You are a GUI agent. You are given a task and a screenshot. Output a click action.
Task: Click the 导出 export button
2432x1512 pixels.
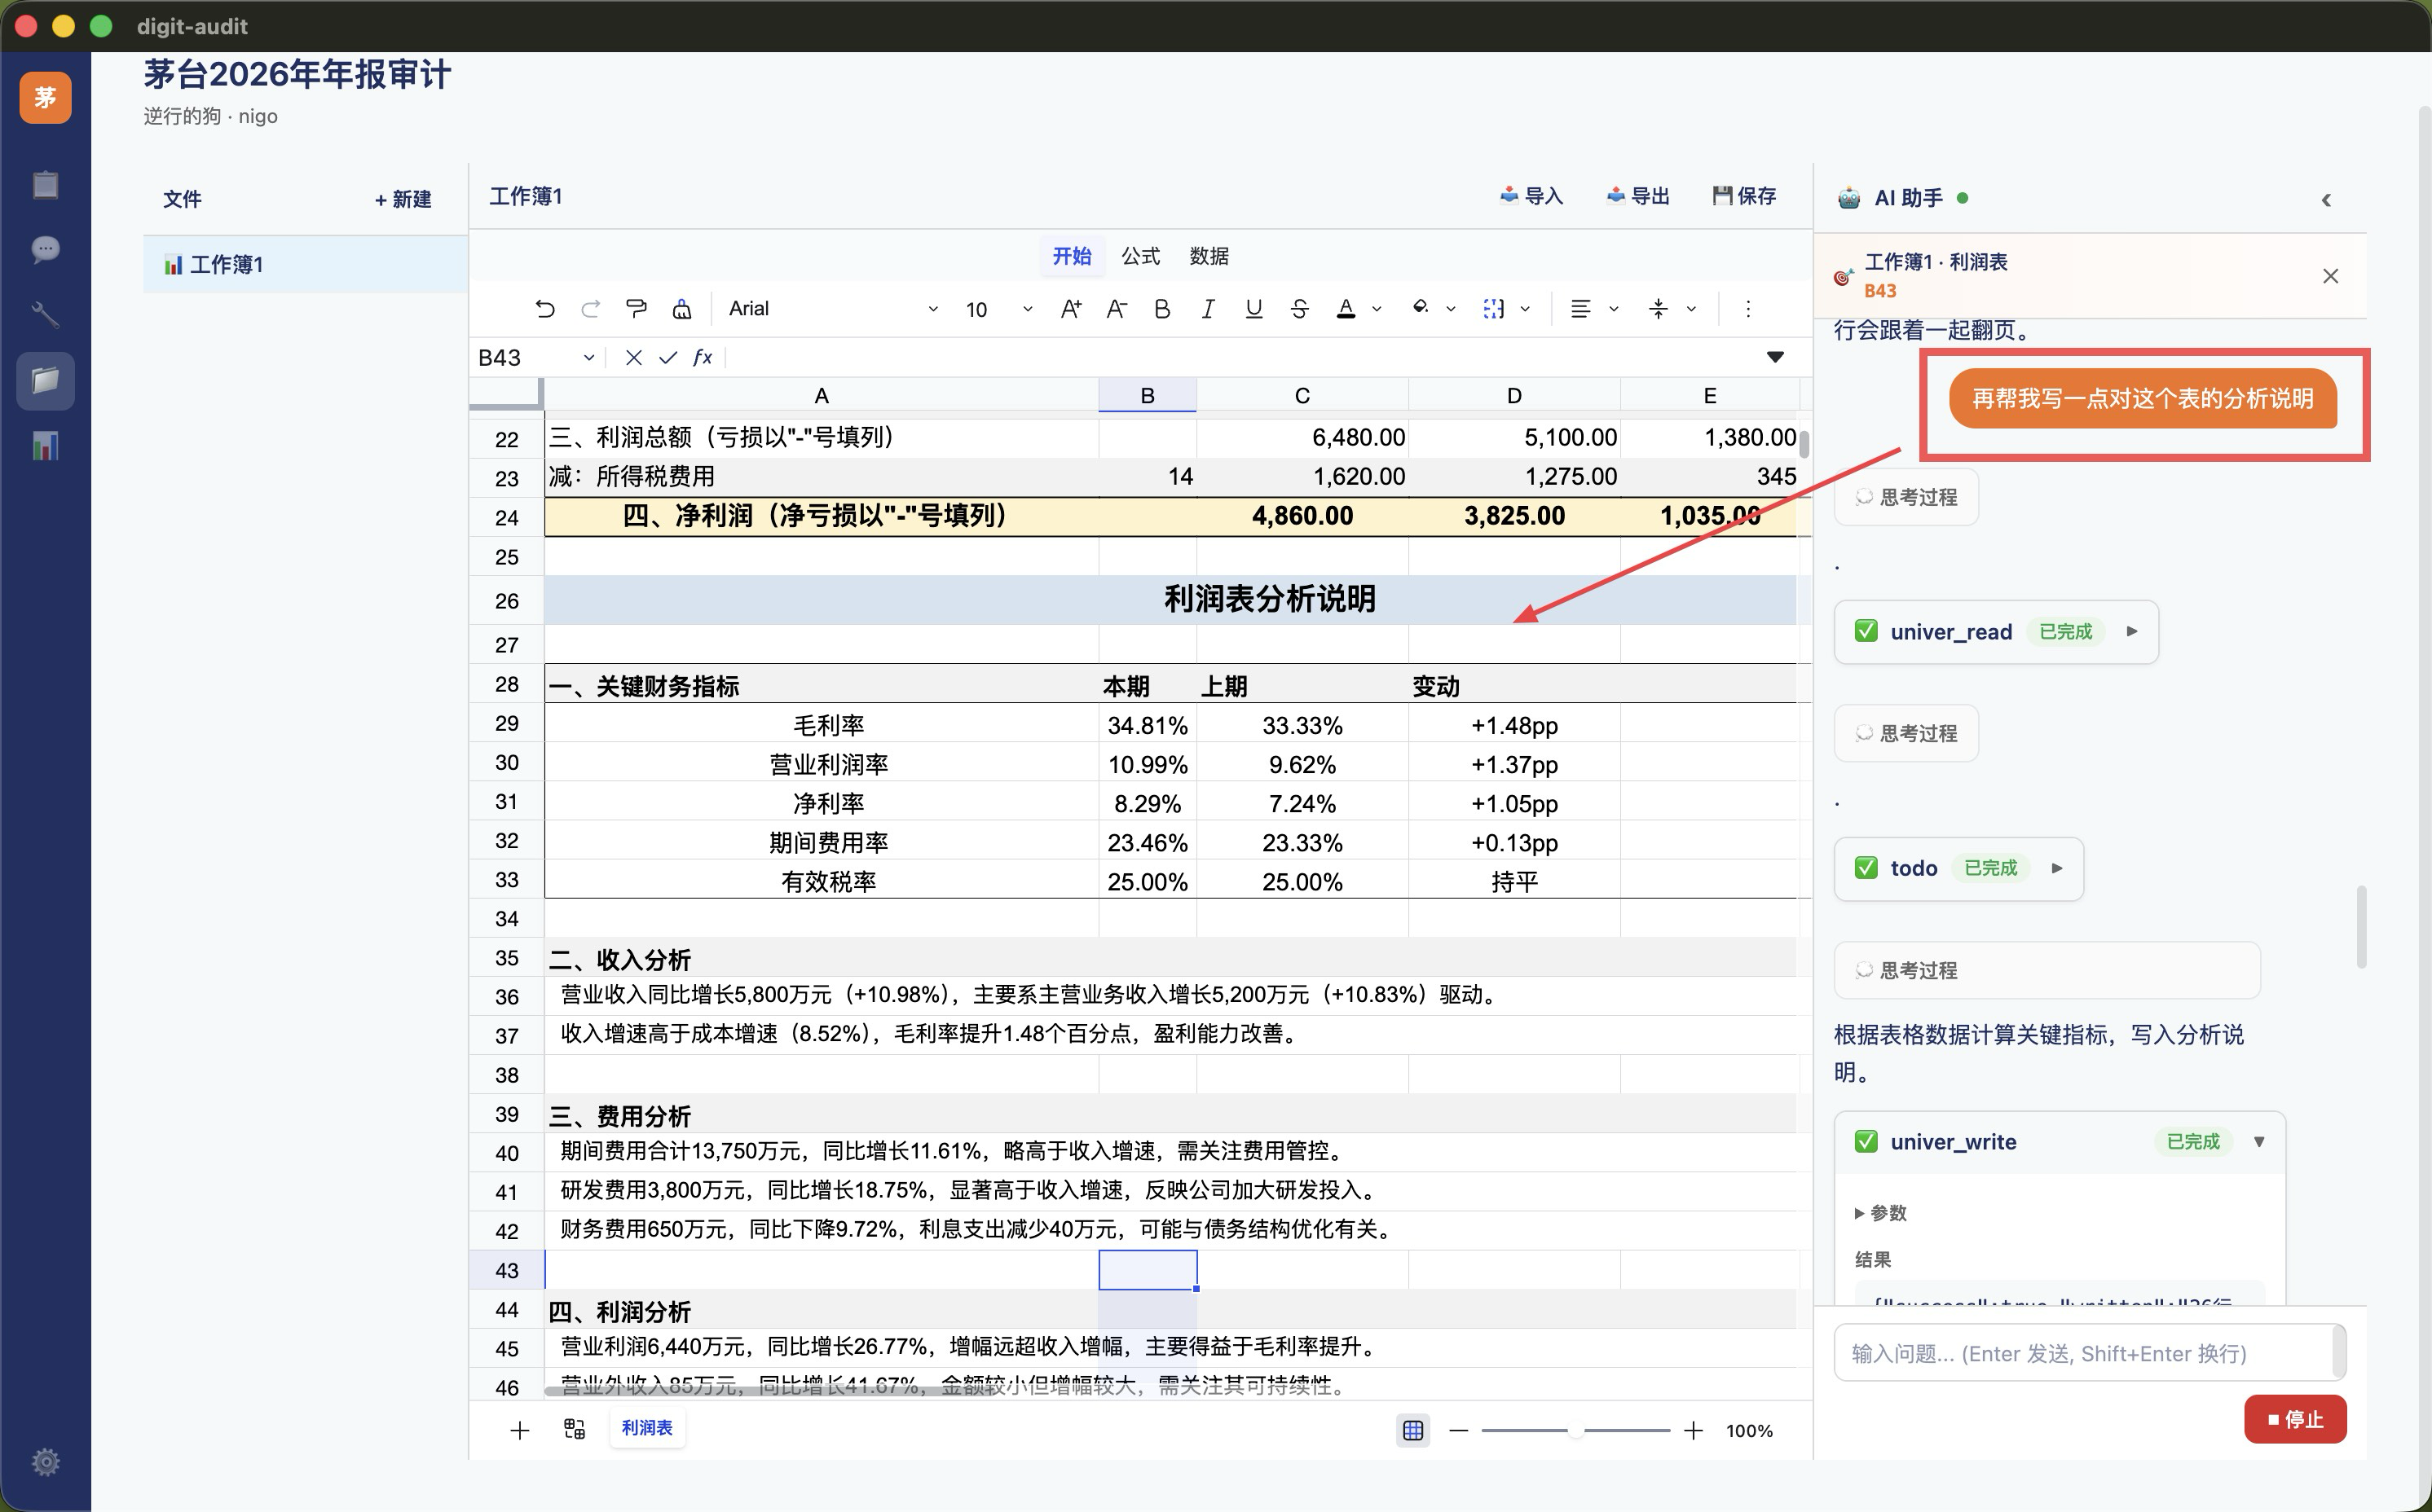1637,196
